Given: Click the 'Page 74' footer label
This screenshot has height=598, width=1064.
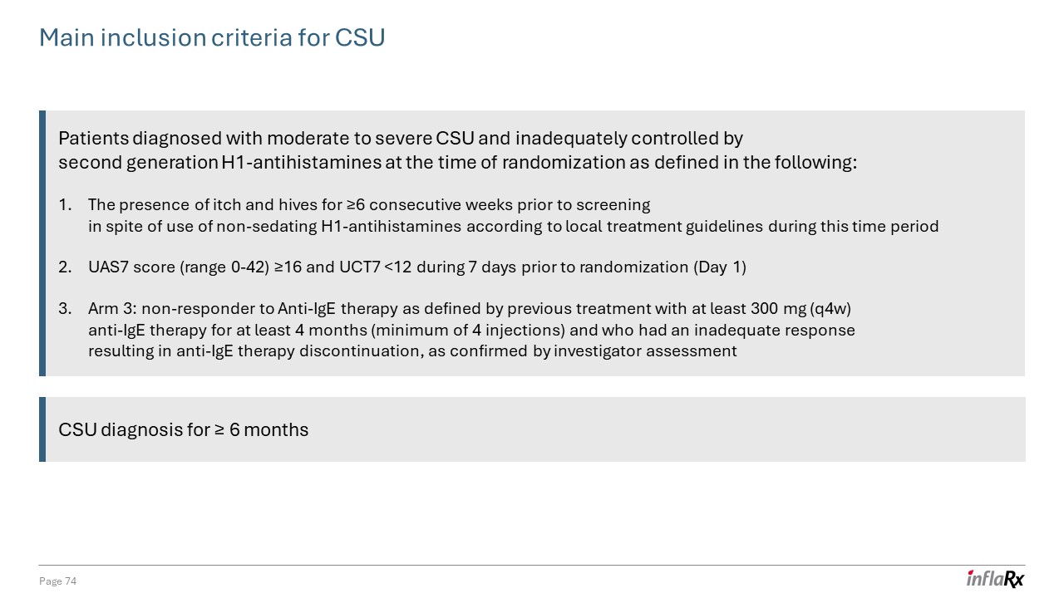Looking at the screenshot, I should pos(58,581).
